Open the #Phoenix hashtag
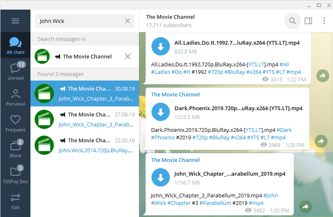The width and height of the screenshot is (333, 217). 163,138
